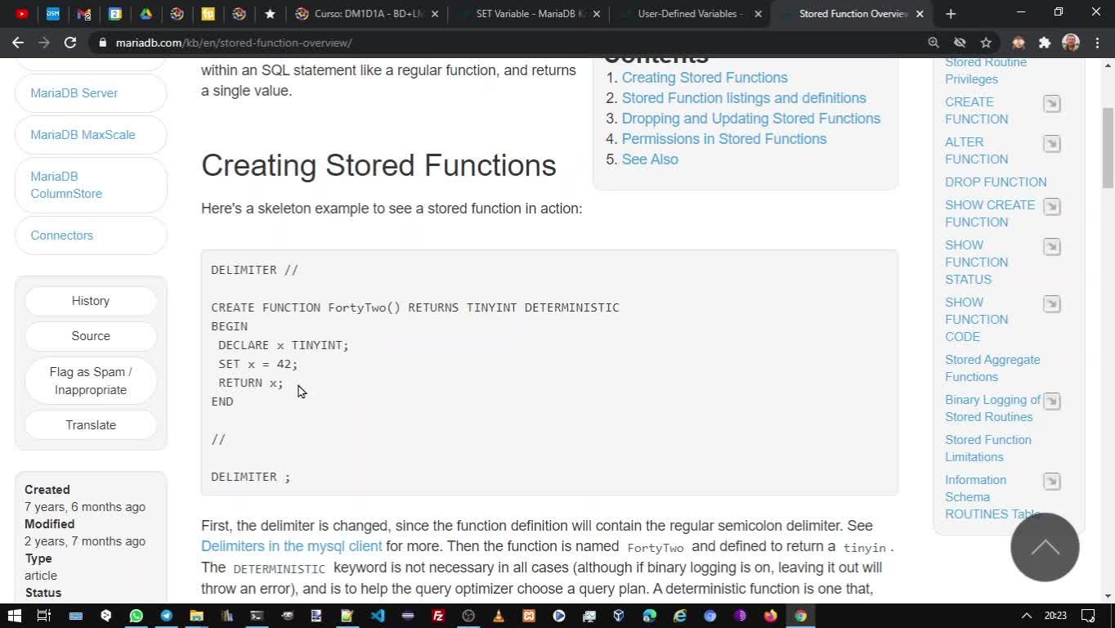Screen dimensions: 1115x628
Task: Launch Visual Studio Code from the taskbar
Action: pyautogui.click(x=377, y=616)
